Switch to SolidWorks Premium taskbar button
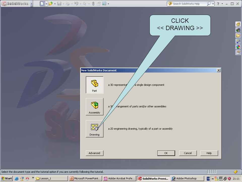Viewport: 242px width, 182px height. (x=154, y=178)
